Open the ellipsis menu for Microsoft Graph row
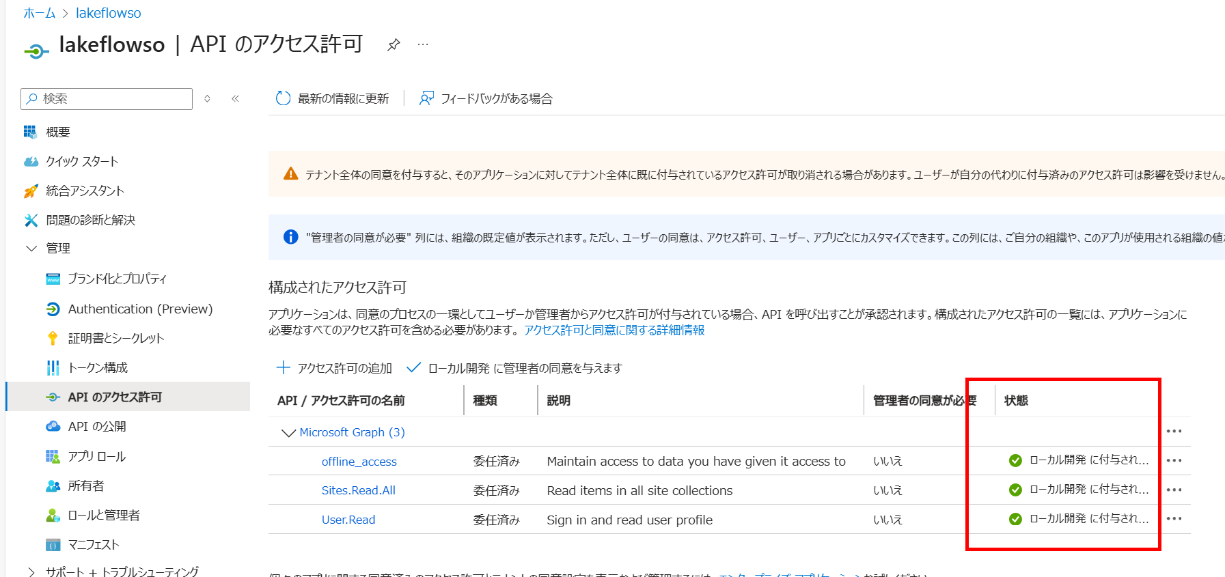The width and height of the screenshot is (1225, 577). [1174, 431]
